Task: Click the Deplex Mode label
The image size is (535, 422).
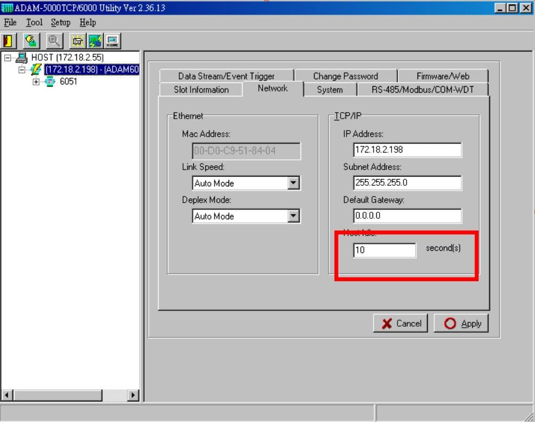Action: 206,200
